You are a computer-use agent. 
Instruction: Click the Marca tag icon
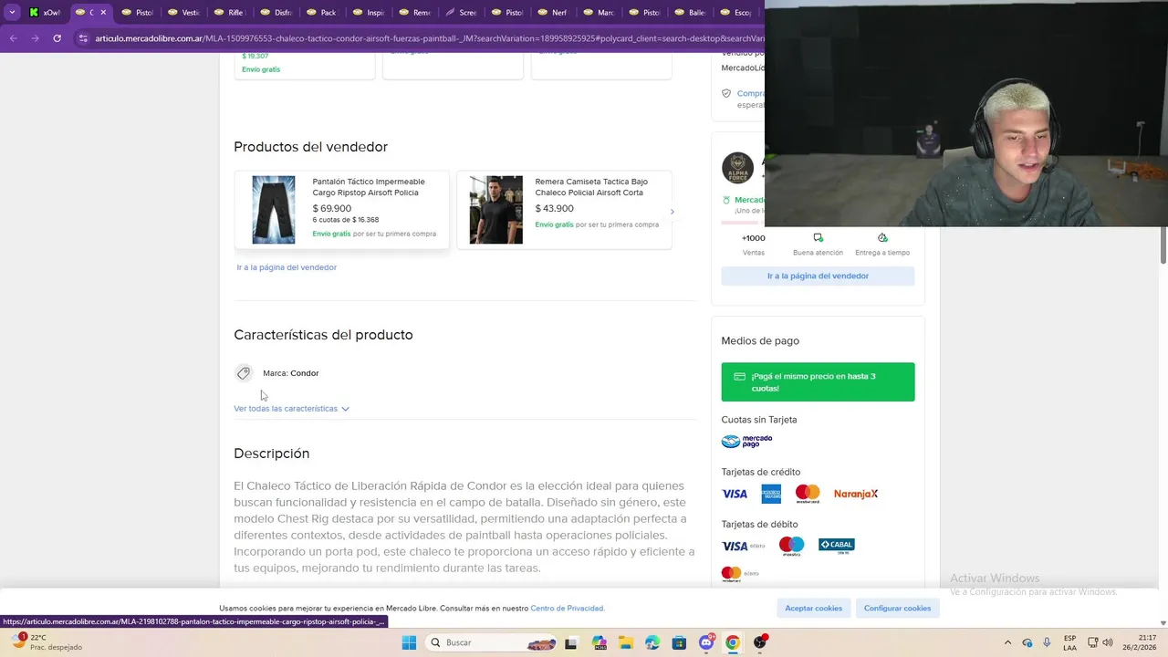point(243,372)
